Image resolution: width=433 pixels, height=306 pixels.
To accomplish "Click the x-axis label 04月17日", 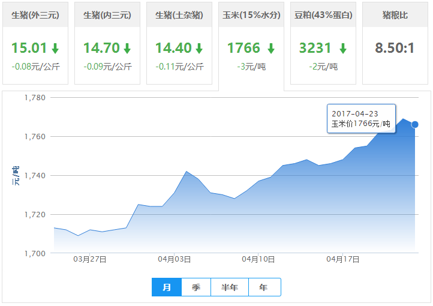I will click(x=342, y=259).
